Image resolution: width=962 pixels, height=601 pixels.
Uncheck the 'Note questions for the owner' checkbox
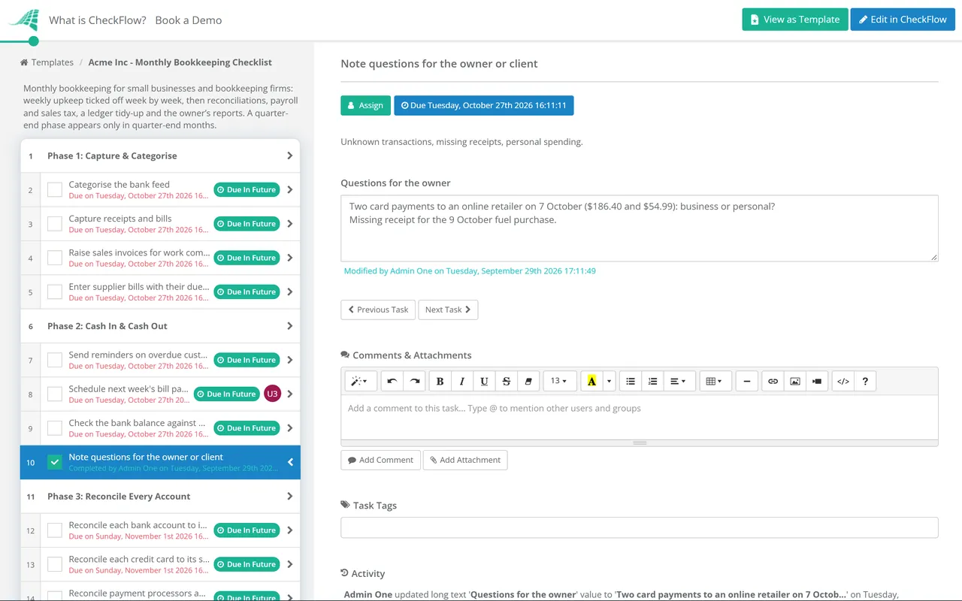tap(55, 462)
